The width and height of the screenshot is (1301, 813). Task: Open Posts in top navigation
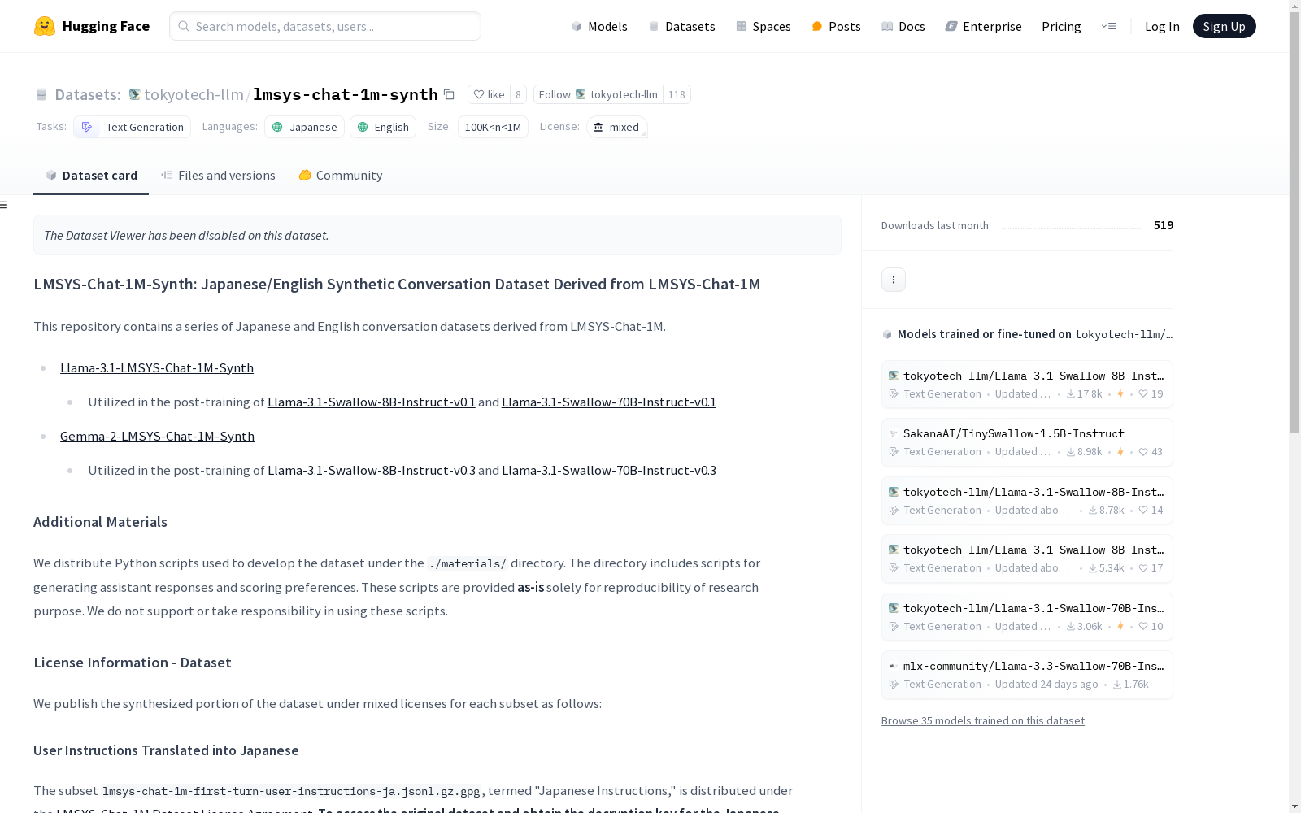pyautogui.click(x=837, y=26)
